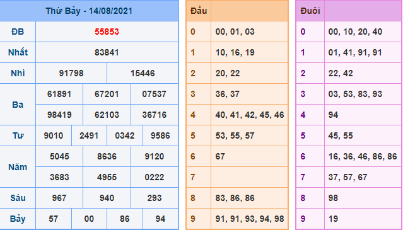This screenshot has width=403, height=230.
Task: Select the lone 67 in Đầu row 6
Action: (x=220, y=156)
